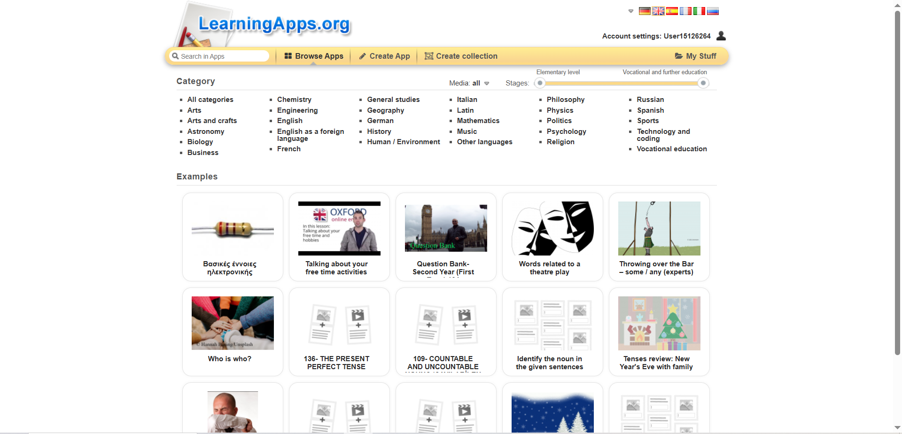Image resolution: width=902 pixels, height=434 pixels.
Task: Click the user profile silhouette icon
Action: [721, 36]
